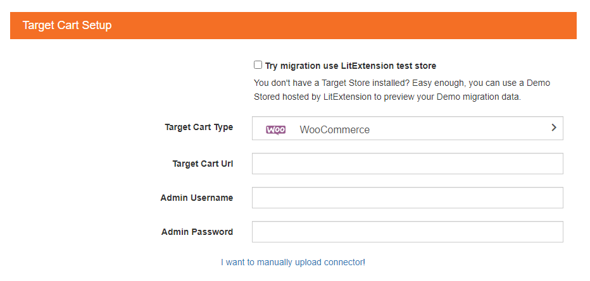Click the right chevron in Target Cart Type
Screen dimensions: 590x281
click(553, 128)
